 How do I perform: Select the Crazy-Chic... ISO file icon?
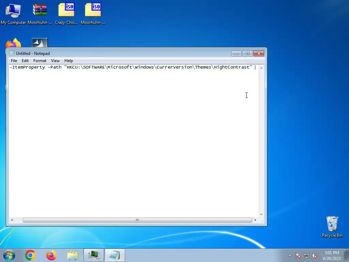click(x=66, y=13)
